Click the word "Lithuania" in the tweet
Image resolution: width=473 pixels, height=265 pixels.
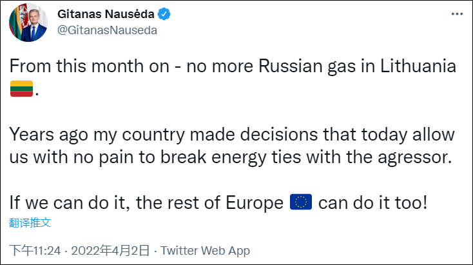pos(406,66)
